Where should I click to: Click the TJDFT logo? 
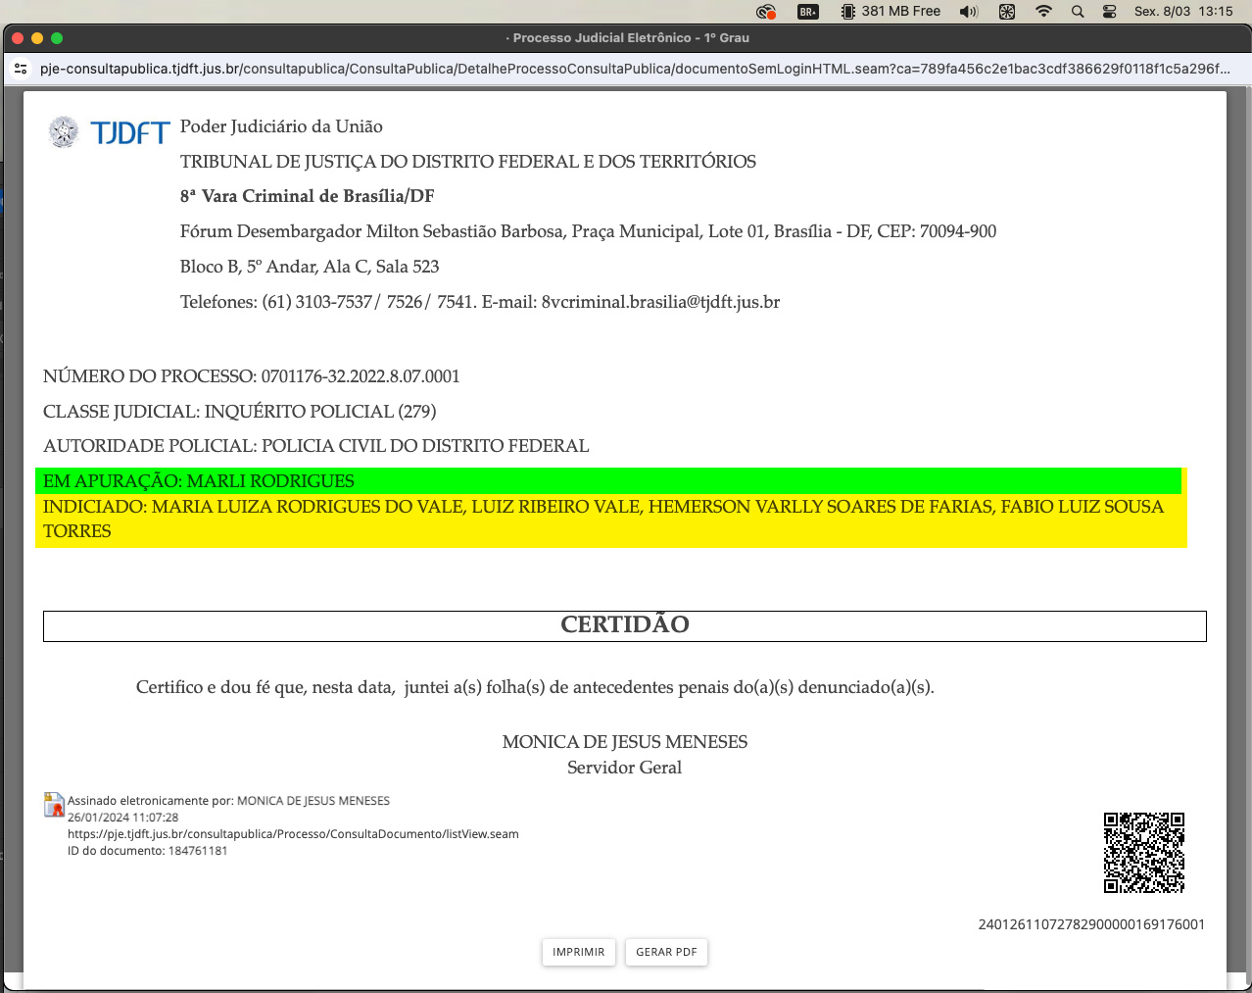110,132
